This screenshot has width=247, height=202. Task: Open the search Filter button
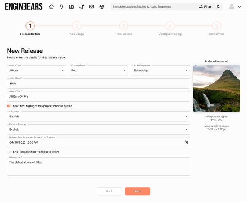pos(205,6)
